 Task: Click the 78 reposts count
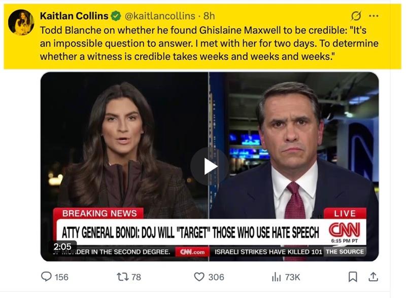click(136, 277)
